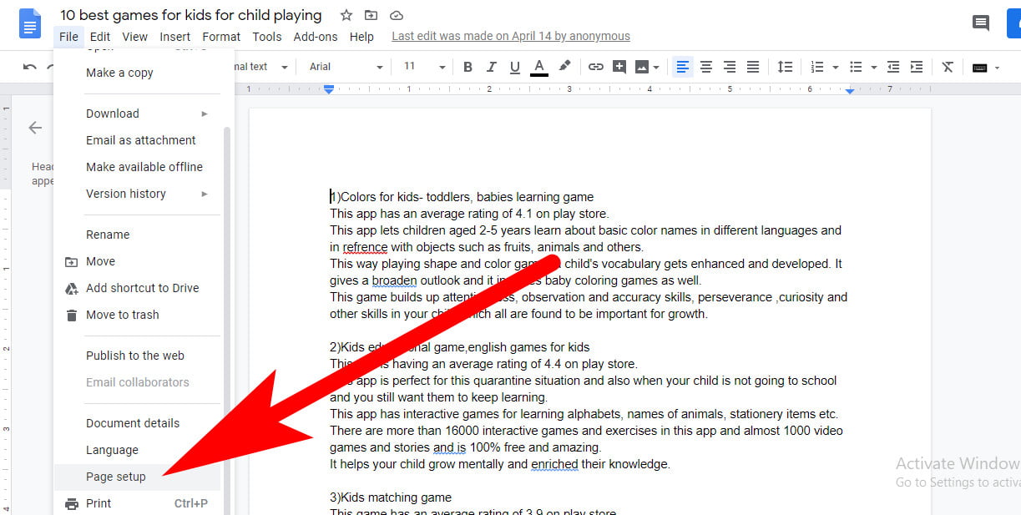Apply a numbered list
The image size is (1021, 515).
(817, 67)
